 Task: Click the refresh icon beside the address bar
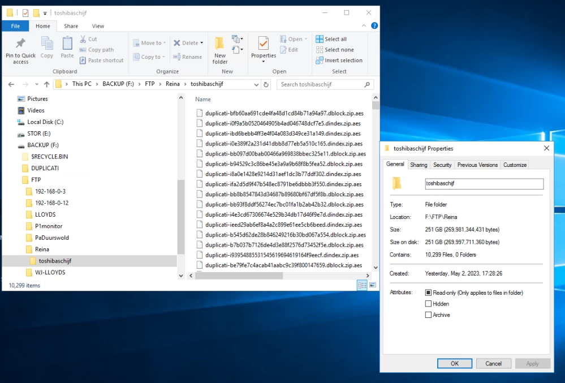point(266,84)
